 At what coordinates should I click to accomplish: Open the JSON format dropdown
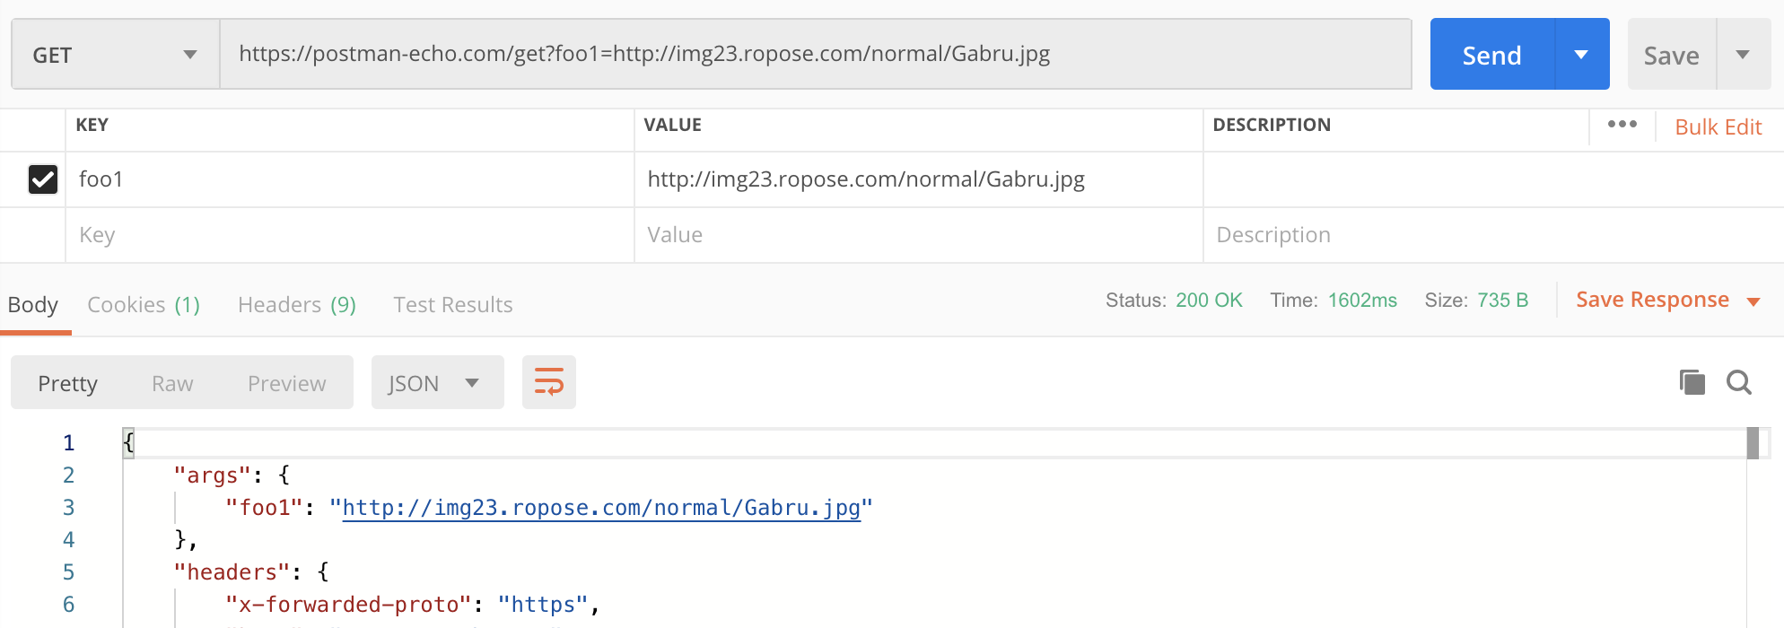tap(437, 383)
